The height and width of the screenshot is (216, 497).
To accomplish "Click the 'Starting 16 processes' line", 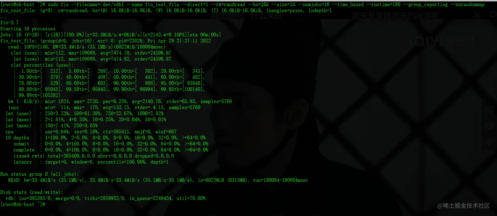I will tap(28, 29).
